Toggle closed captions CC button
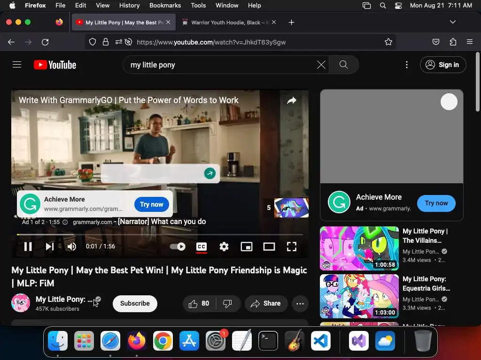 201,247
